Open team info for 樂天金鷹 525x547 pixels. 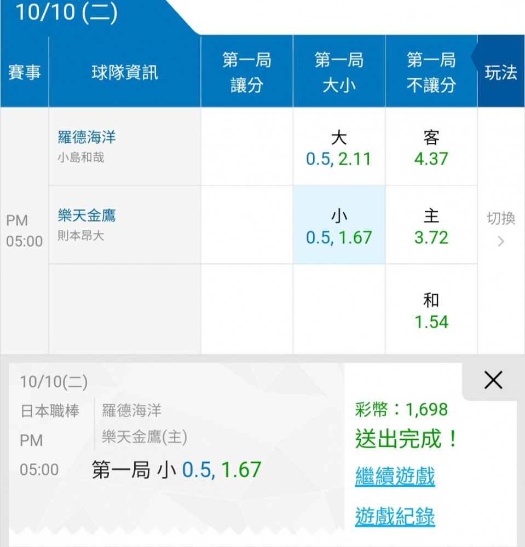point(86,215)
